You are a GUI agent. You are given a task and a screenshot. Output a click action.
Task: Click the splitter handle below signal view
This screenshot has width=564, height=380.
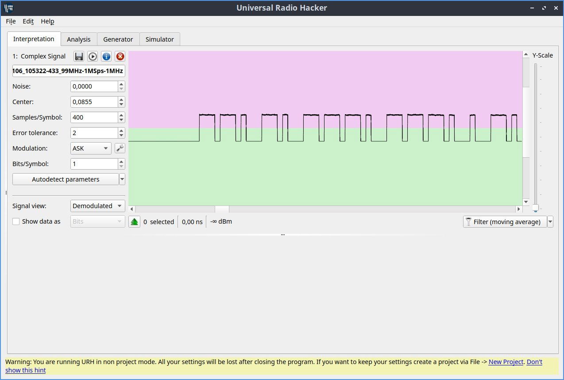click(x=282, y=234)
